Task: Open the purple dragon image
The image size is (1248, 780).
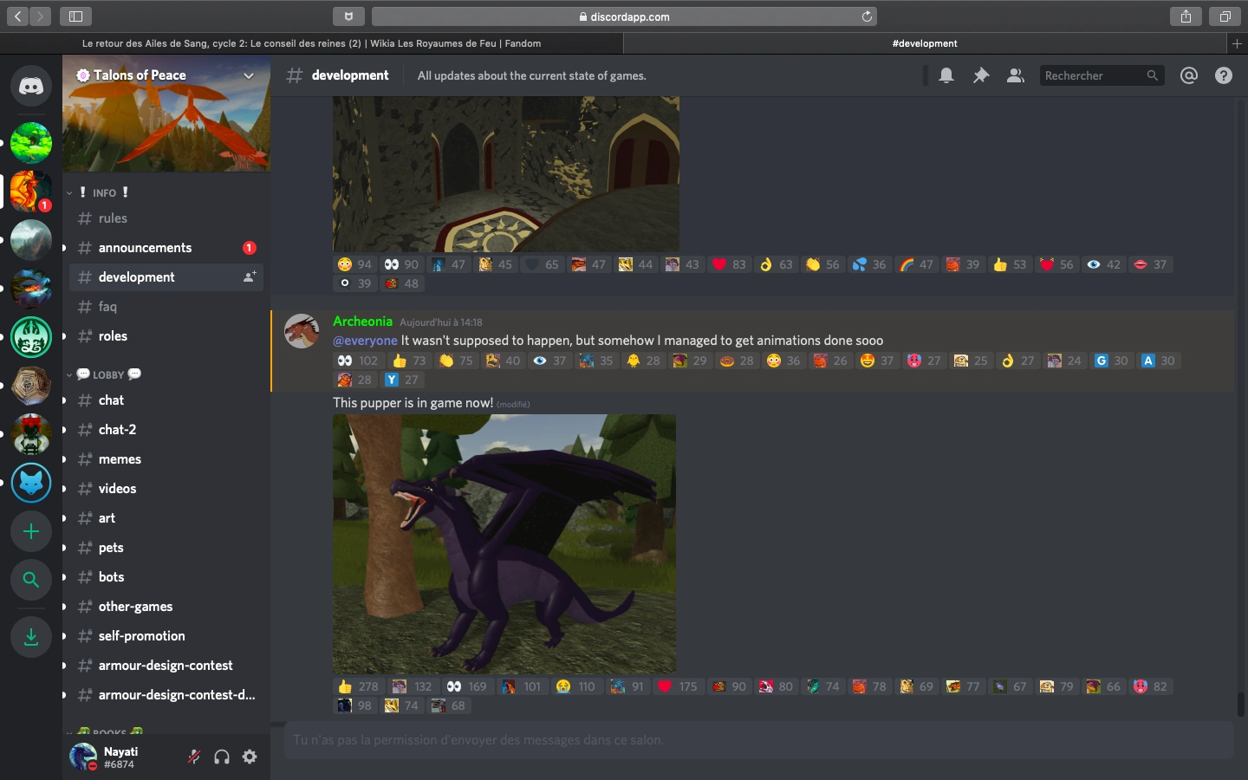Action: (x=504, y=543)
